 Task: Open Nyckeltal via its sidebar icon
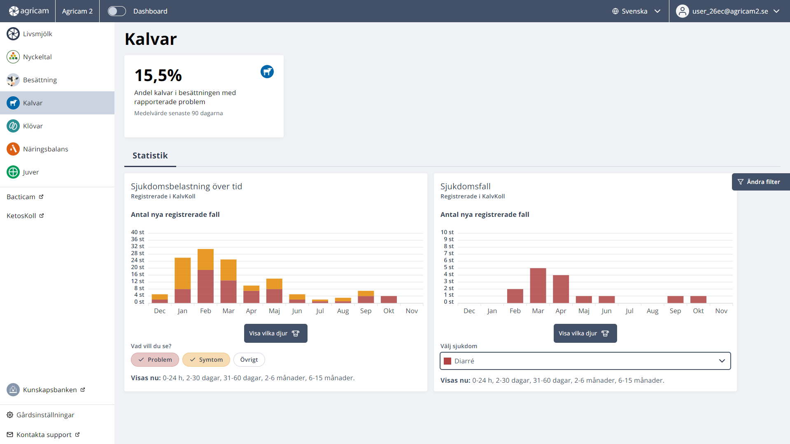click(x=13, y=57)
